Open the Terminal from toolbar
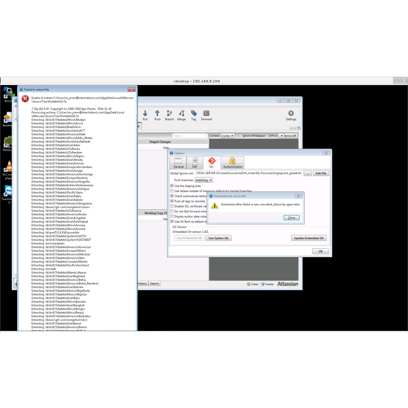The height and width of the screenshot is (408, 408). pos(206,115)
